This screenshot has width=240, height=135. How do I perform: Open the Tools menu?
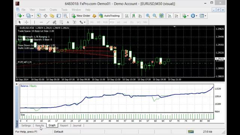pos(64,10)
